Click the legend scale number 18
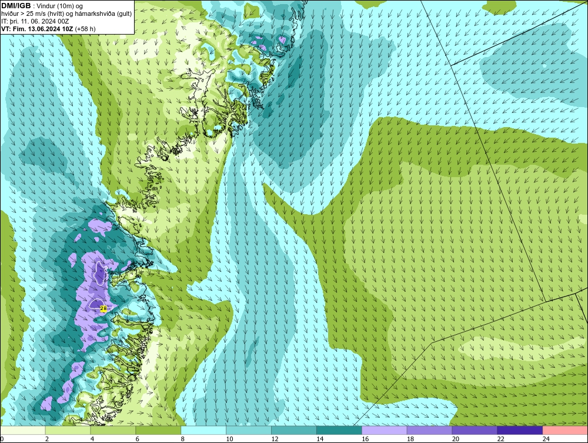This screenshot has width=588, height=443. point(410,439)
